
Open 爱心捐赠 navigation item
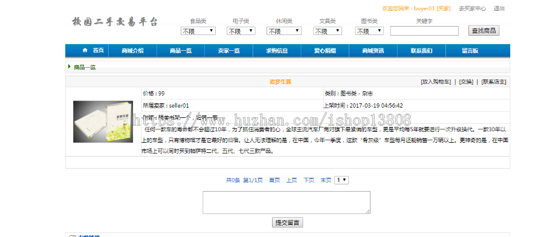[x=325, y=51]
